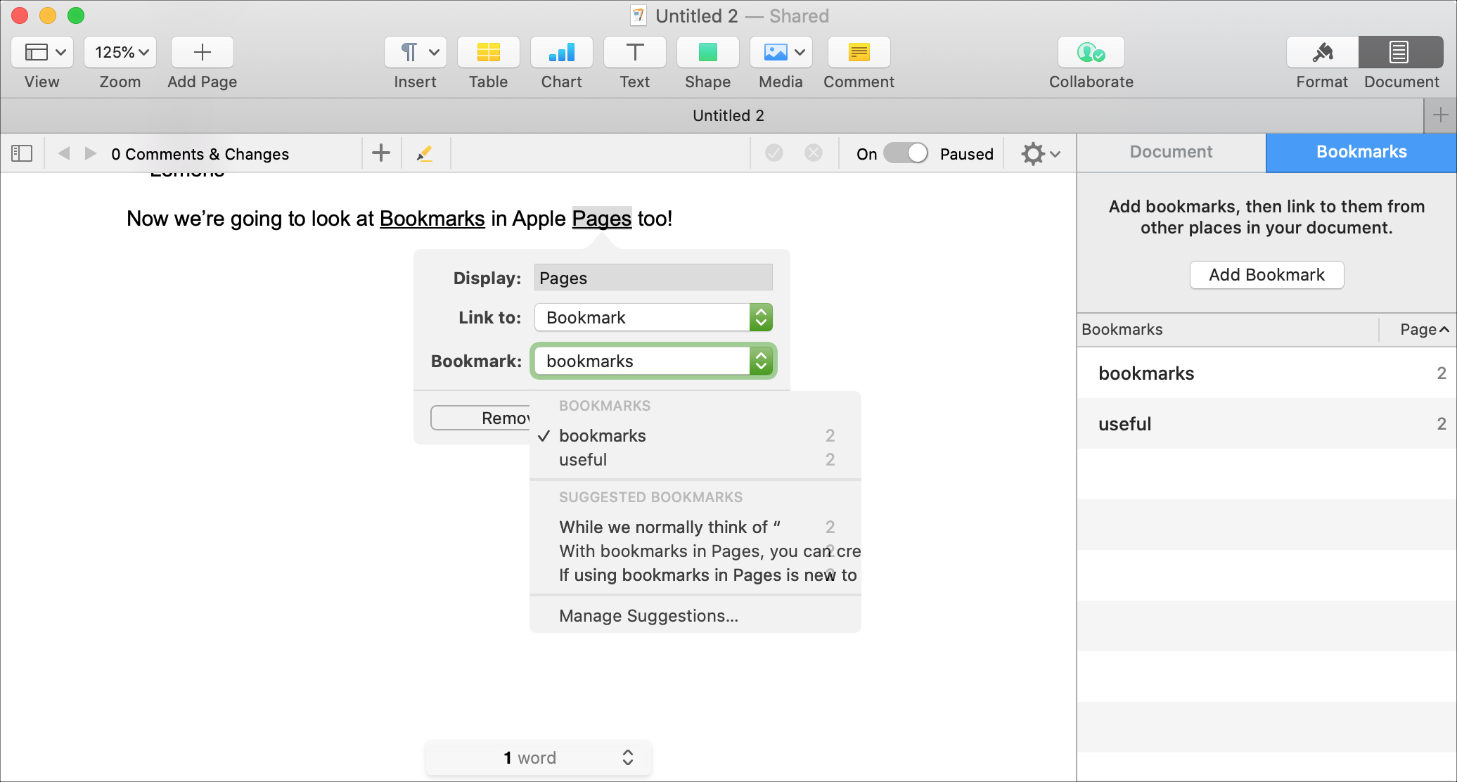Click the Text box toolbar icon
This screenshot has width=1457, height=782.
(635, 52)
